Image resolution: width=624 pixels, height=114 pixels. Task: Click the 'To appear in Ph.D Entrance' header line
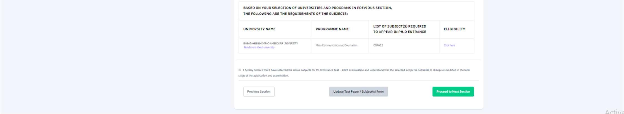[x=399, y=32]
